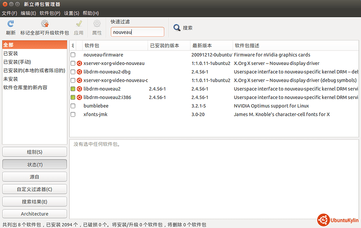The height and width of the screenshot is (228, 361).
Task: Click the mark all upgrades (标记全部可升级软件包) icon
Action: (x=44, y=24)
